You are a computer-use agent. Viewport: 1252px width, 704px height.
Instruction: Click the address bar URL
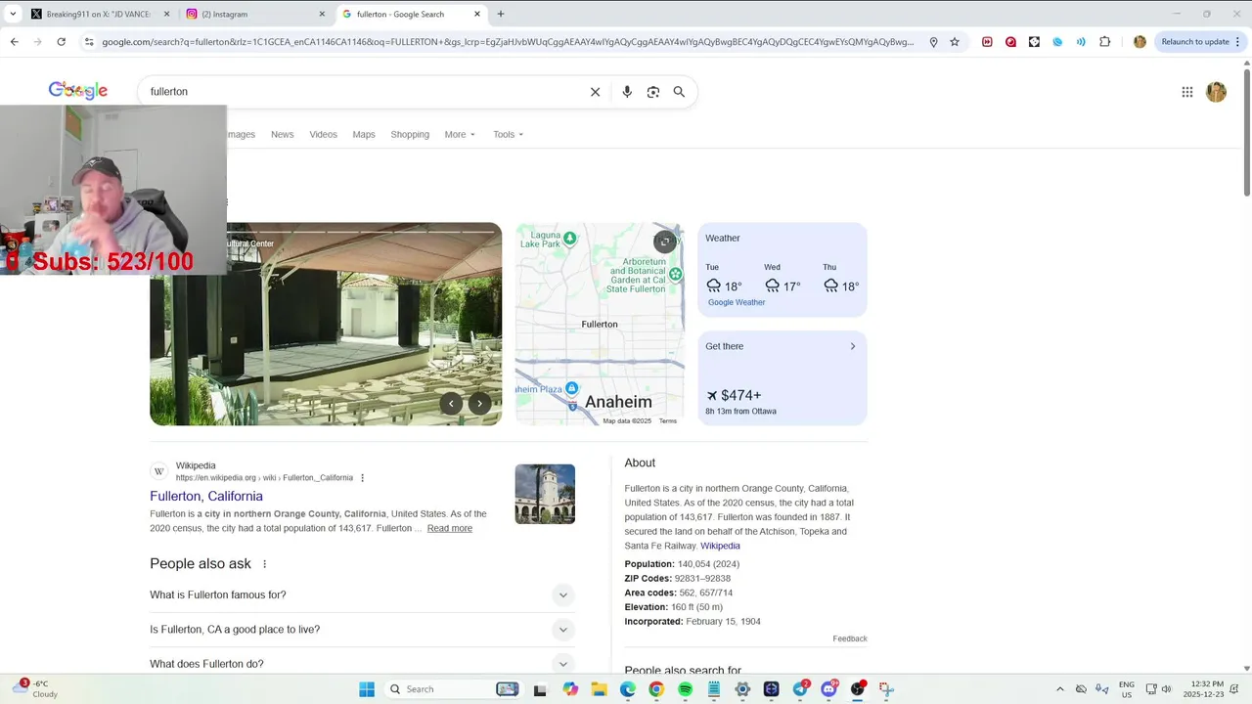[508, 42]
